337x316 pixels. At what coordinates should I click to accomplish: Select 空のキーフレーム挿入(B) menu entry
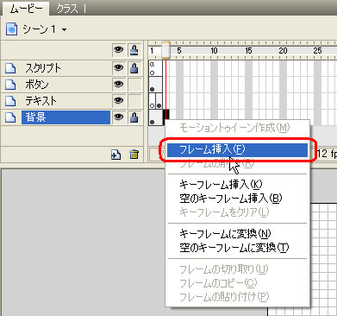coord(231,199)
